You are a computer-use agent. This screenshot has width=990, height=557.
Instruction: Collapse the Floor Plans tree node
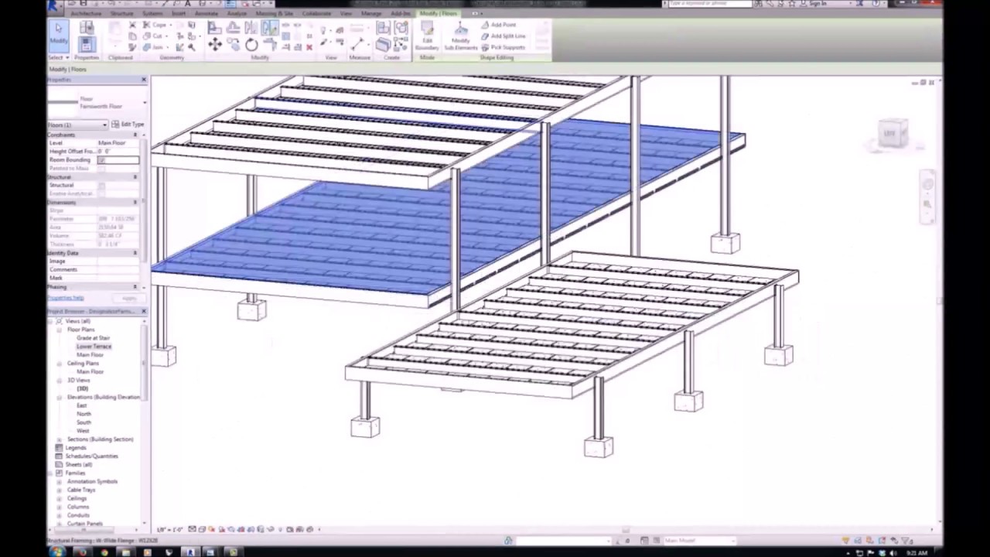(60, 330)
